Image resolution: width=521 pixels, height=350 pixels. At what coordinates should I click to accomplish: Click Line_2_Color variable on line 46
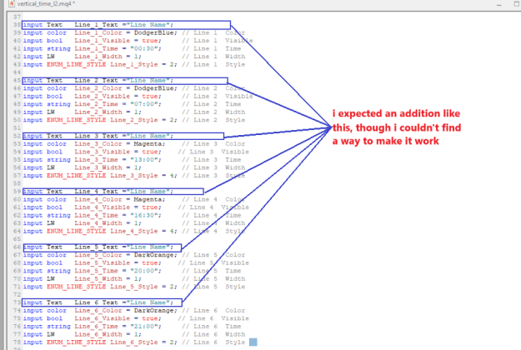coord(98,88)
